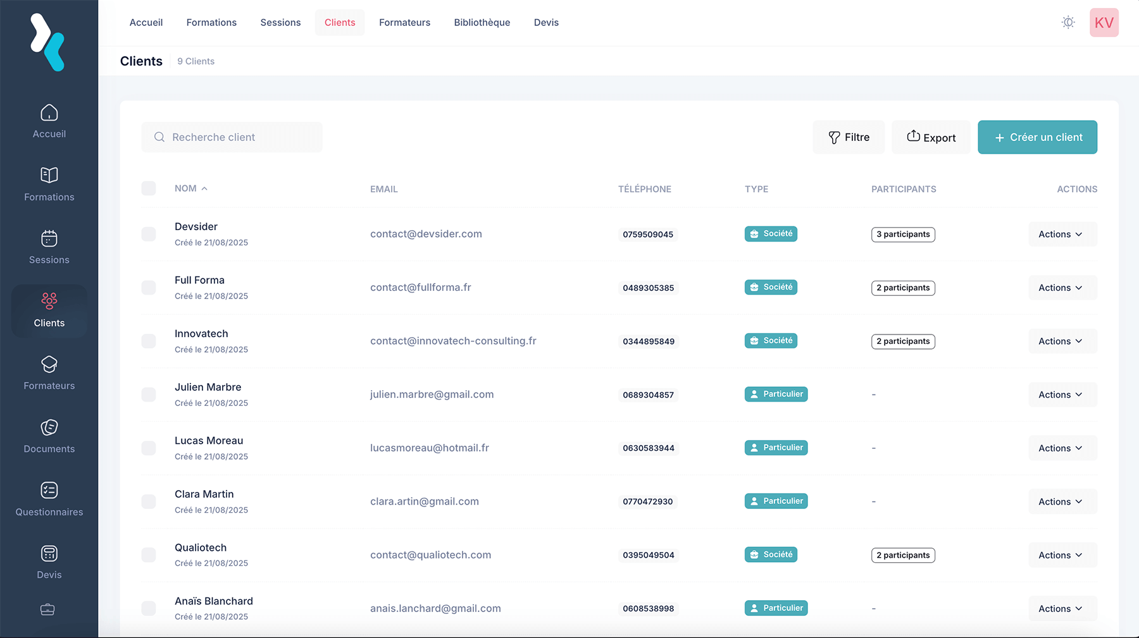
Task: Open the Formateurs top navigation tab
Action: [404, 23]
